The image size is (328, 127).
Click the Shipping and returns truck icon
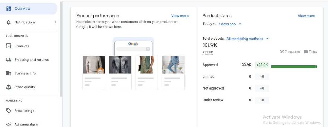pos(9,60)
